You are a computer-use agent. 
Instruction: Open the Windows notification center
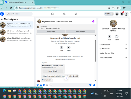click(127, 93)
